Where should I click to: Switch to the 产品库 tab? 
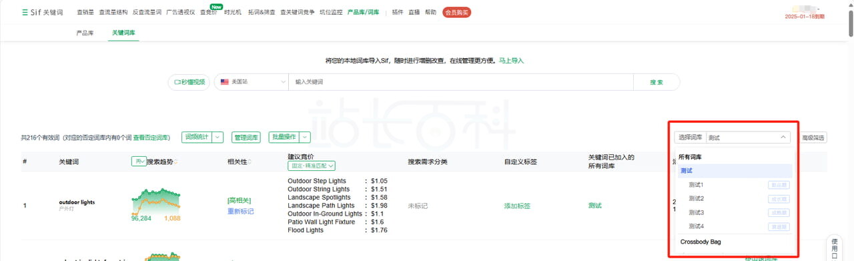coord(85,32)
